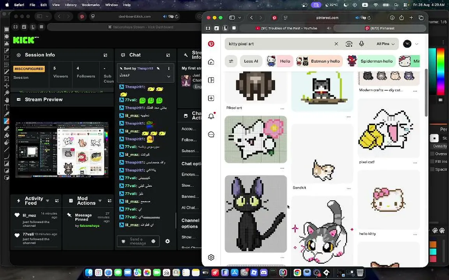Switch to the '(672) Pinterest' tab

[380, 28]
